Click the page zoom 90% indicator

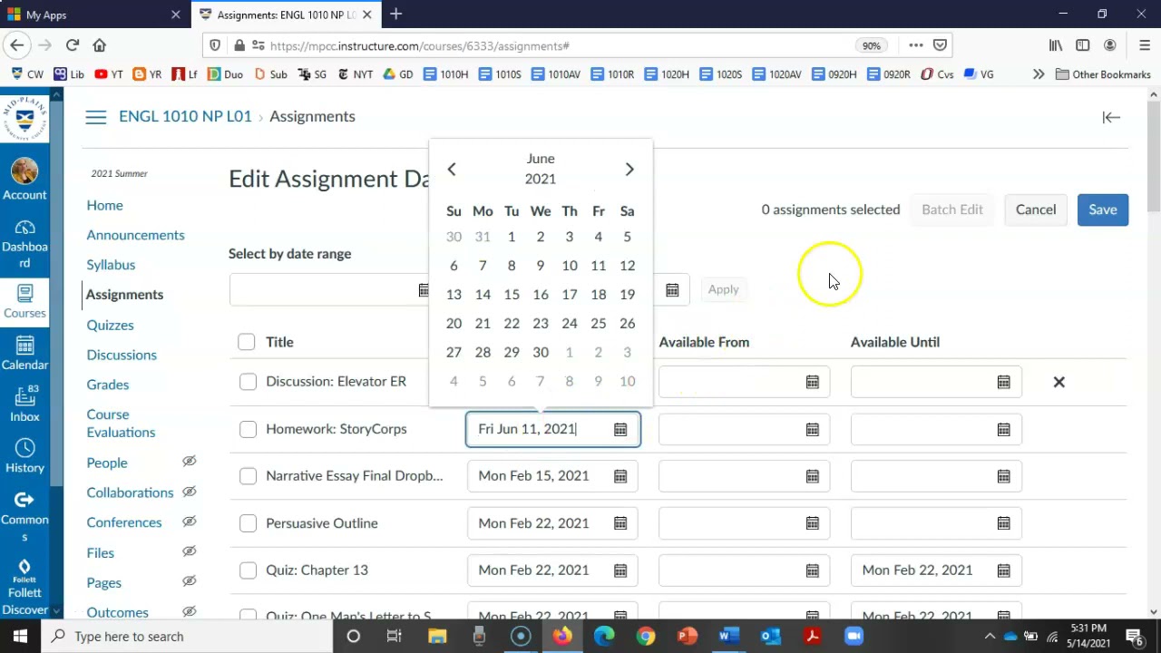871,45
